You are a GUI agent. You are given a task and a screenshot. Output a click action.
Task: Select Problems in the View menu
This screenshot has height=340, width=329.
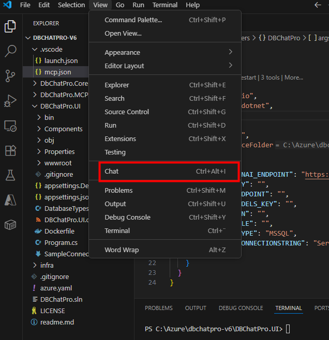click(165, 190)
